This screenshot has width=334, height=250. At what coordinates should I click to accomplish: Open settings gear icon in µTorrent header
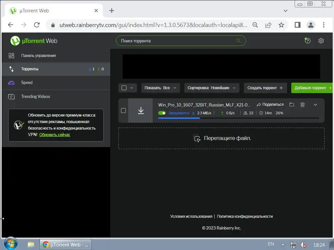(321, 41)
